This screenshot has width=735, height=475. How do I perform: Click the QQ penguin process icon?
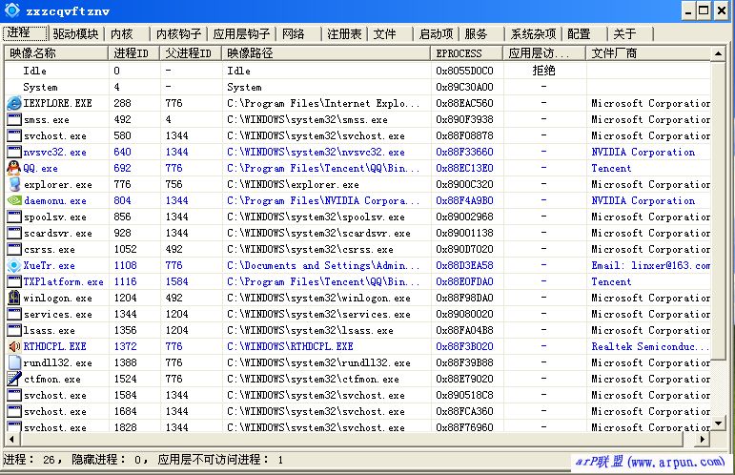point(14,168)
